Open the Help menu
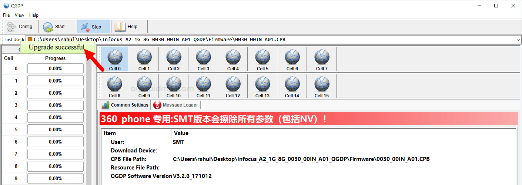This screenshot has height=185, width=522. click(x=34, y=15)
